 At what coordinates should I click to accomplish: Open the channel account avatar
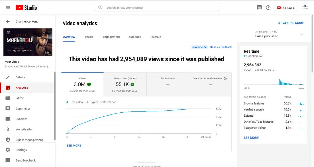(305, 8)
